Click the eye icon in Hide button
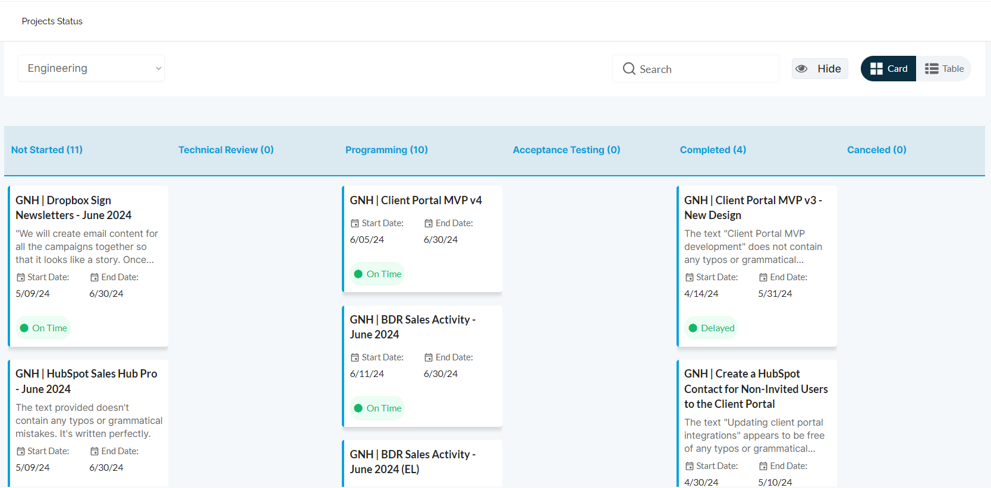 [801, 69]
